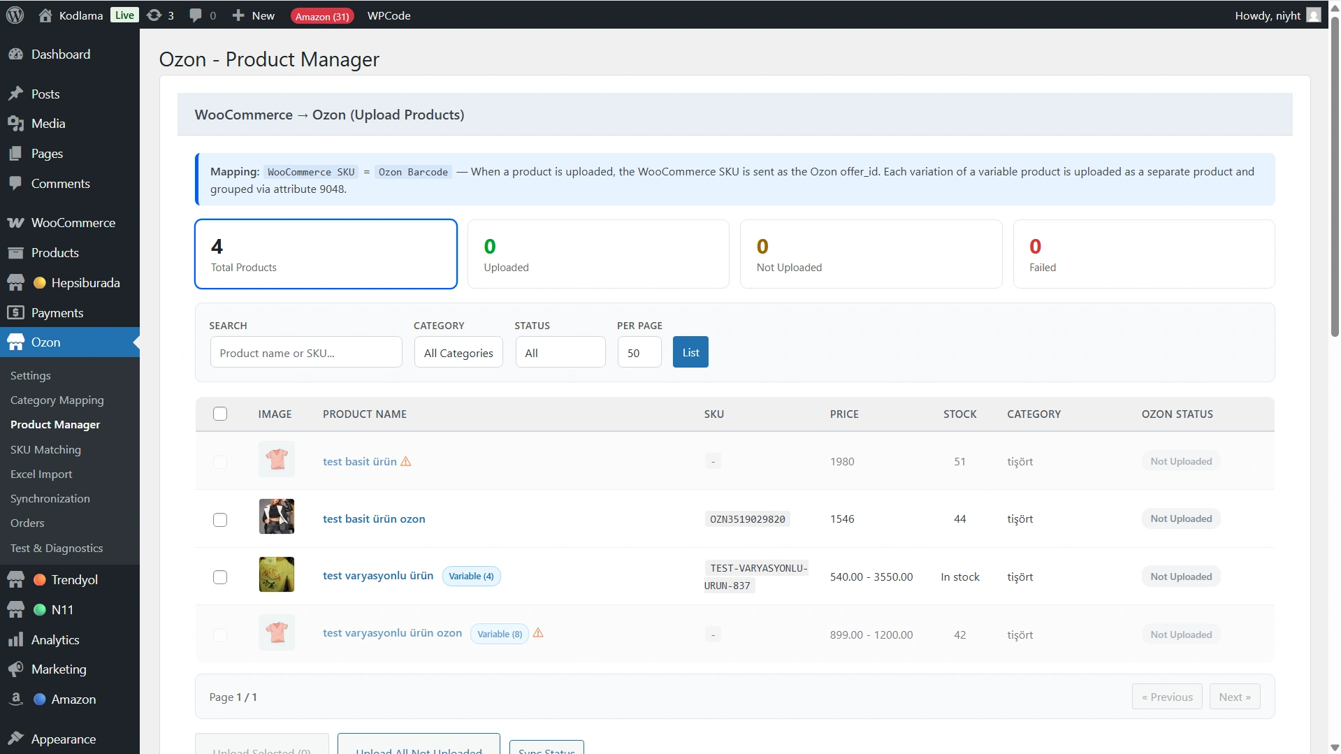
Task: Open the comments bubble icon in admin bar
Action: click(x=196, y=15)
